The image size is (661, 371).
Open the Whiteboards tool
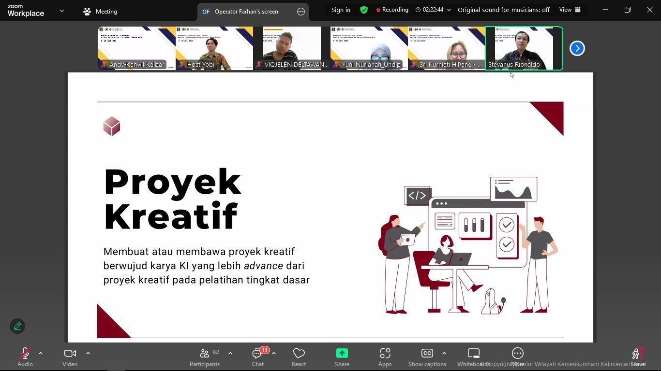pyautogui.click(x=473, y=357)
